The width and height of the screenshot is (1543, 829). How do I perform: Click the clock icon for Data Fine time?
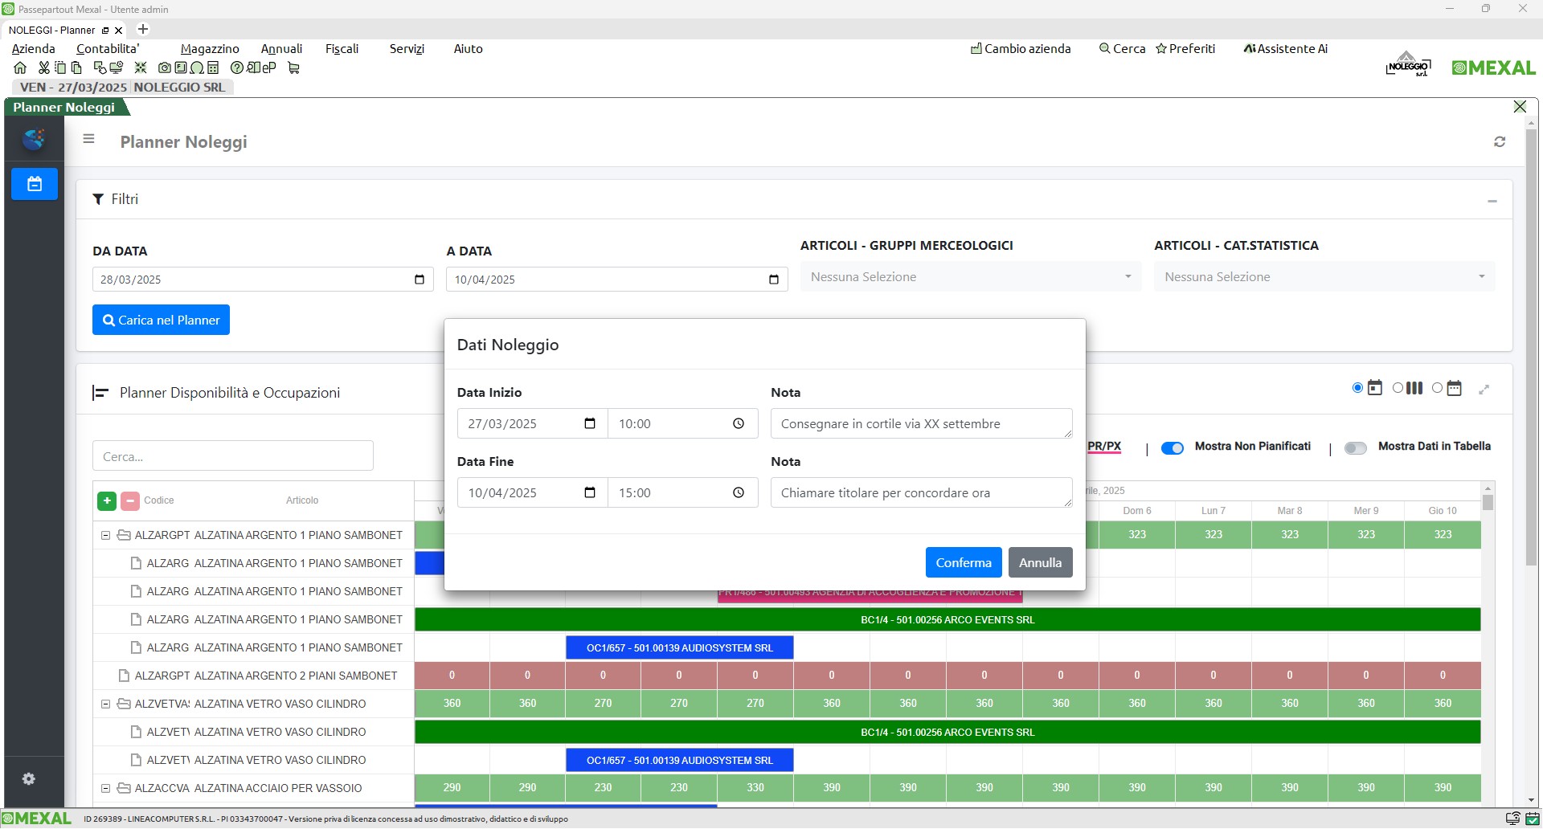point(739,493)
